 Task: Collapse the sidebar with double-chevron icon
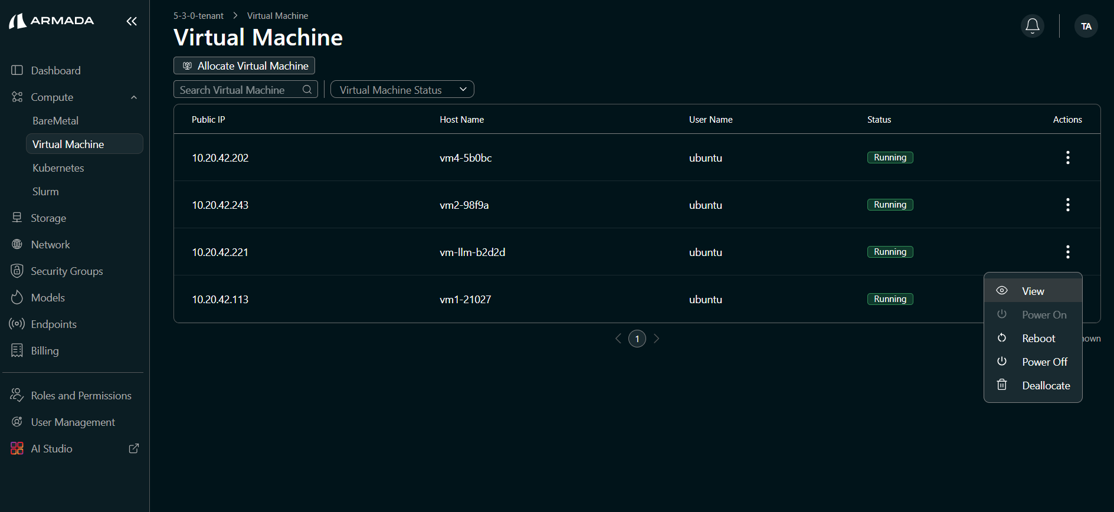[x=132, y=21]
